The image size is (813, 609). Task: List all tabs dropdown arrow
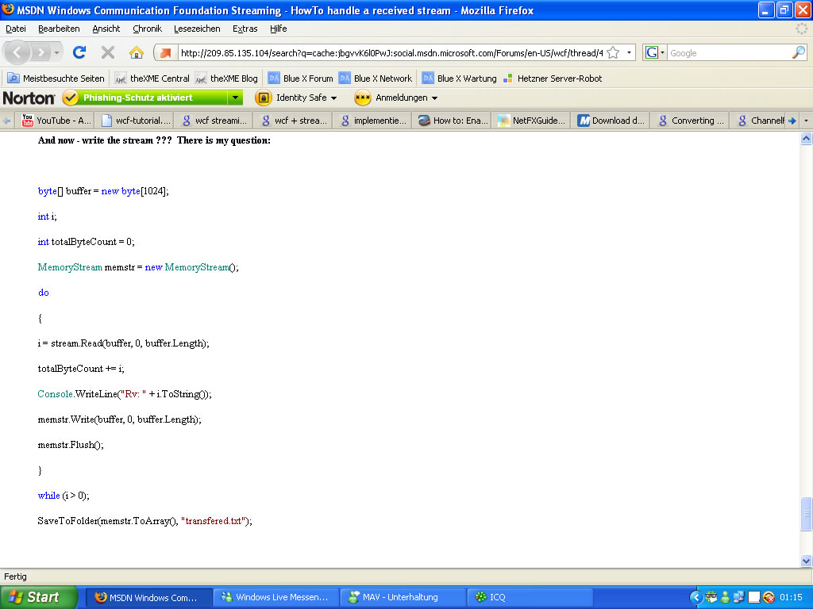click(x=806, y=121)
